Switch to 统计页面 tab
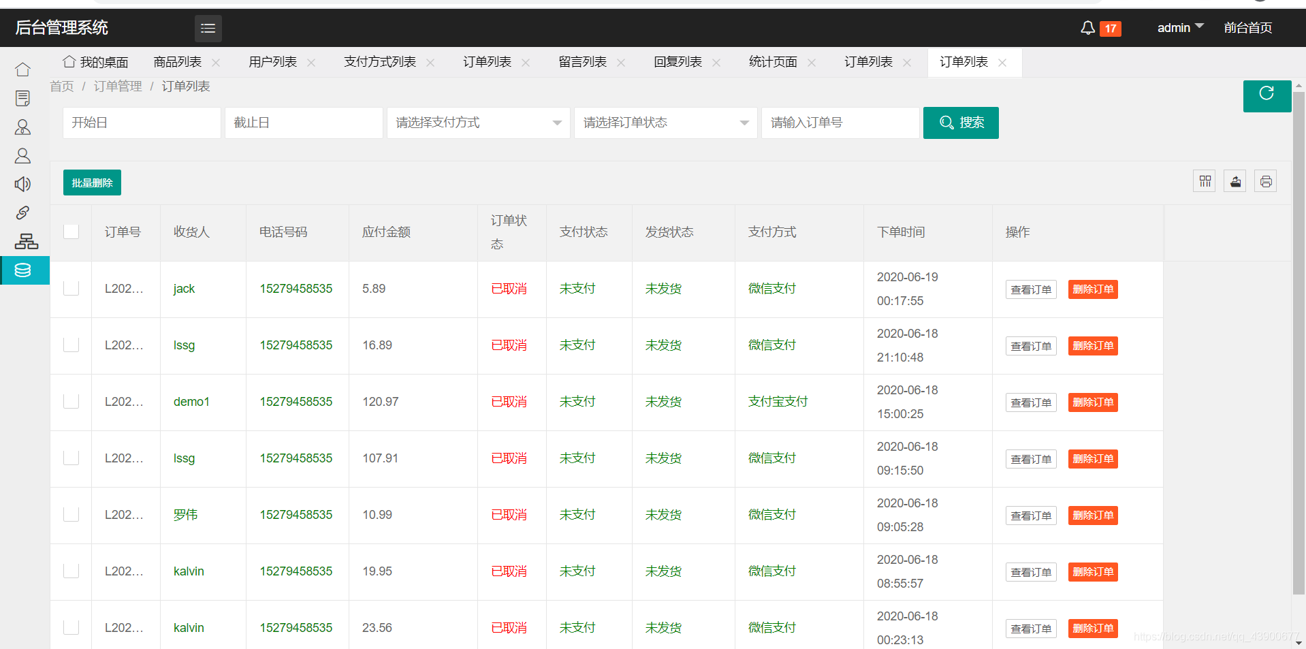 tap(774, 62)
